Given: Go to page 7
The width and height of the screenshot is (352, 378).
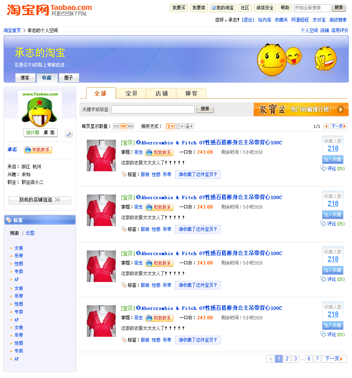Looking at the screenshot, I should (x=317, y=359).
